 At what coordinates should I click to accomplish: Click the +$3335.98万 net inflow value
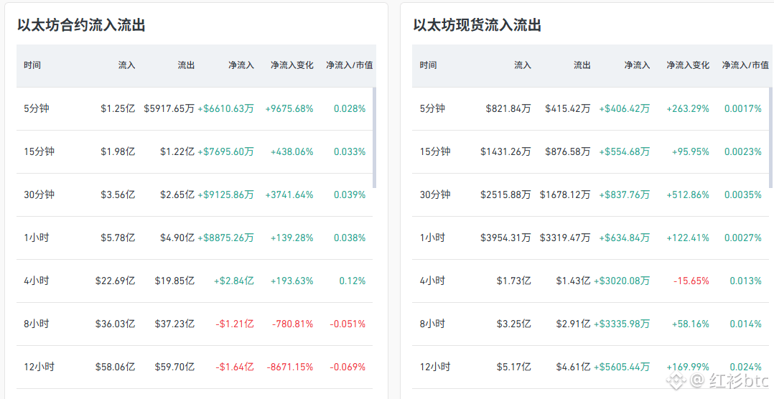622,324
